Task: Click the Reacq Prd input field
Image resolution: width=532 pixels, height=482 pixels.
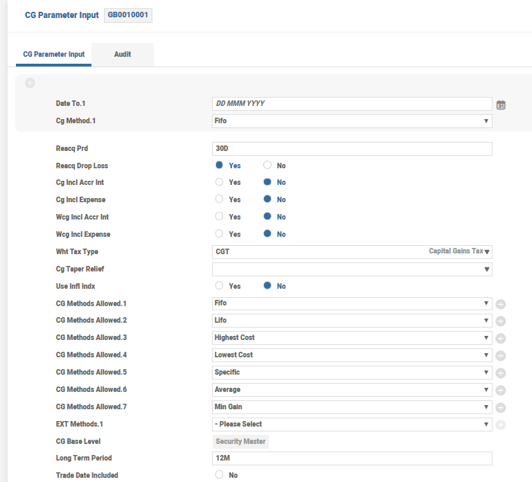Action: click(x=352, y=149)
